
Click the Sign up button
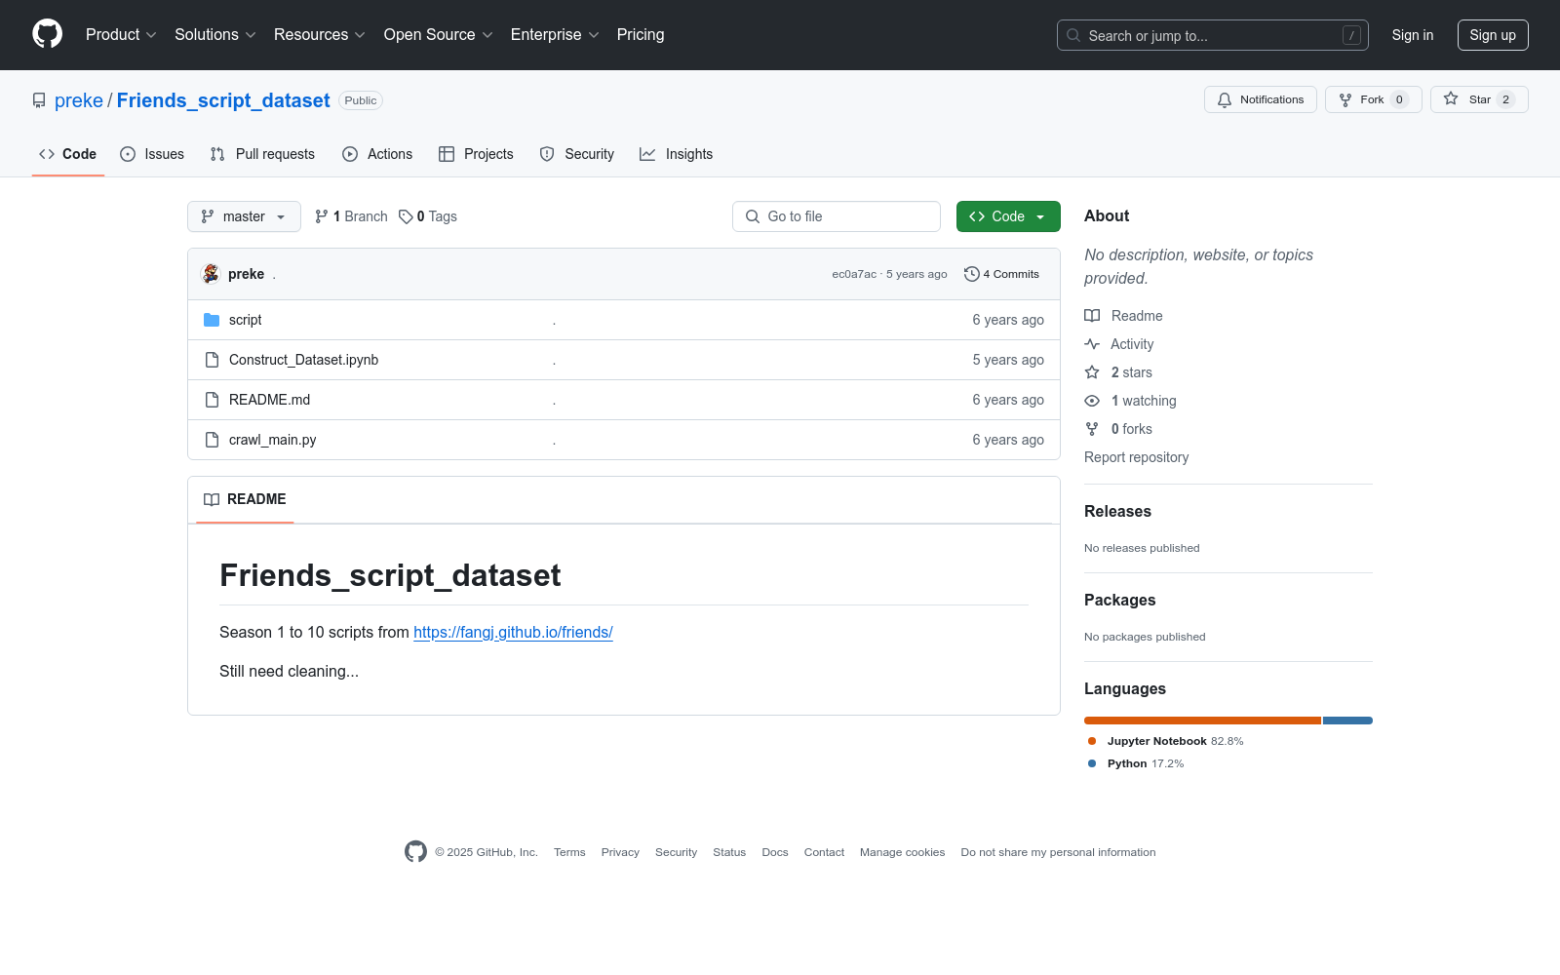point(1493,35)
